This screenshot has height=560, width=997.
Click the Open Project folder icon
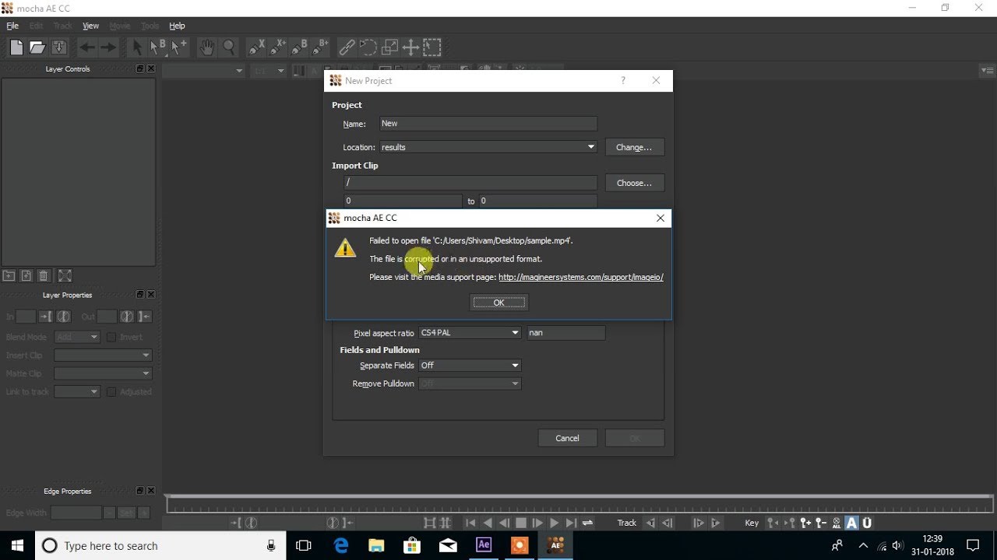pos(37,47)
